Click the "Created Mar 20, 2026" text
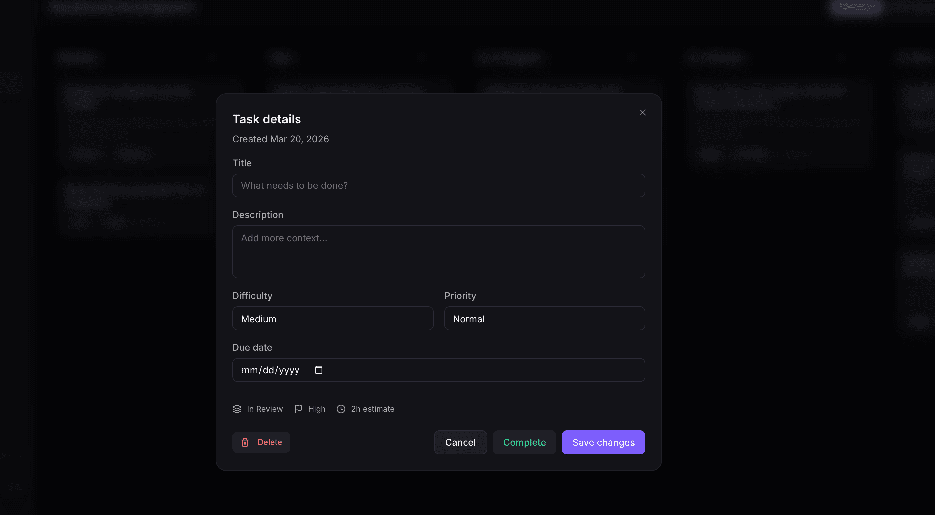 point(281,139)
